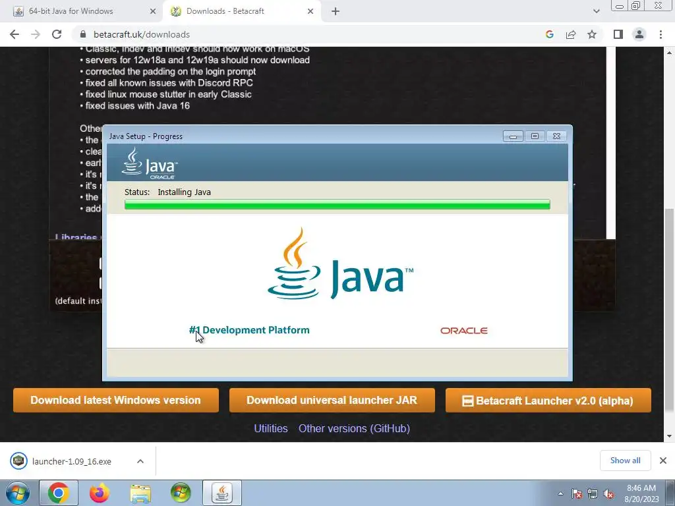Screen dimensions: 675x506
Task: Click the green Windows taskbar icon
Action: click(181, 493)
